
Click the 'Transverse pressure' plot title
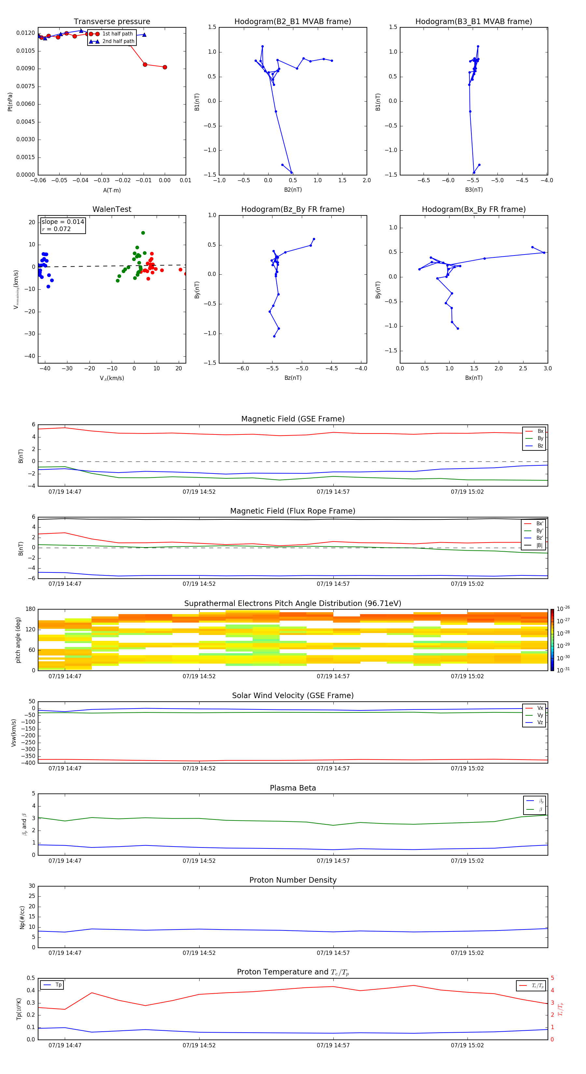click(x=112, y=22)
